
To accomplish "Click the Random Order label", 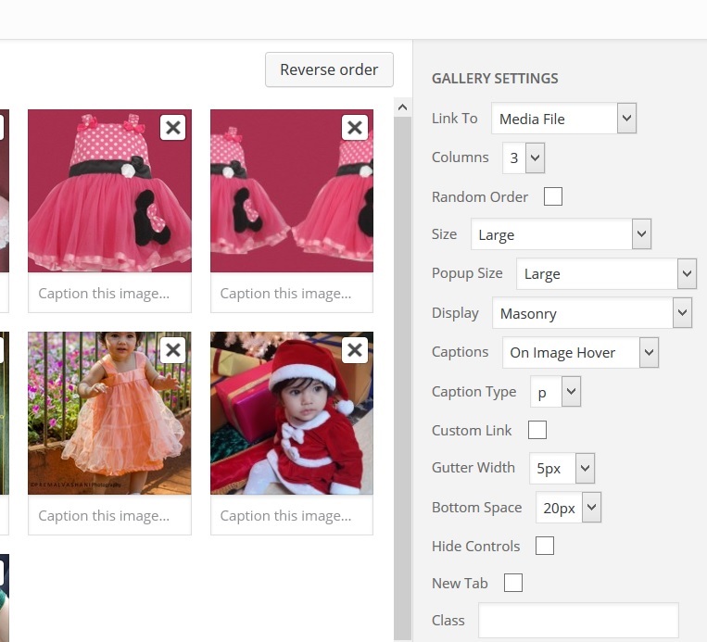I will pos(480,197).
